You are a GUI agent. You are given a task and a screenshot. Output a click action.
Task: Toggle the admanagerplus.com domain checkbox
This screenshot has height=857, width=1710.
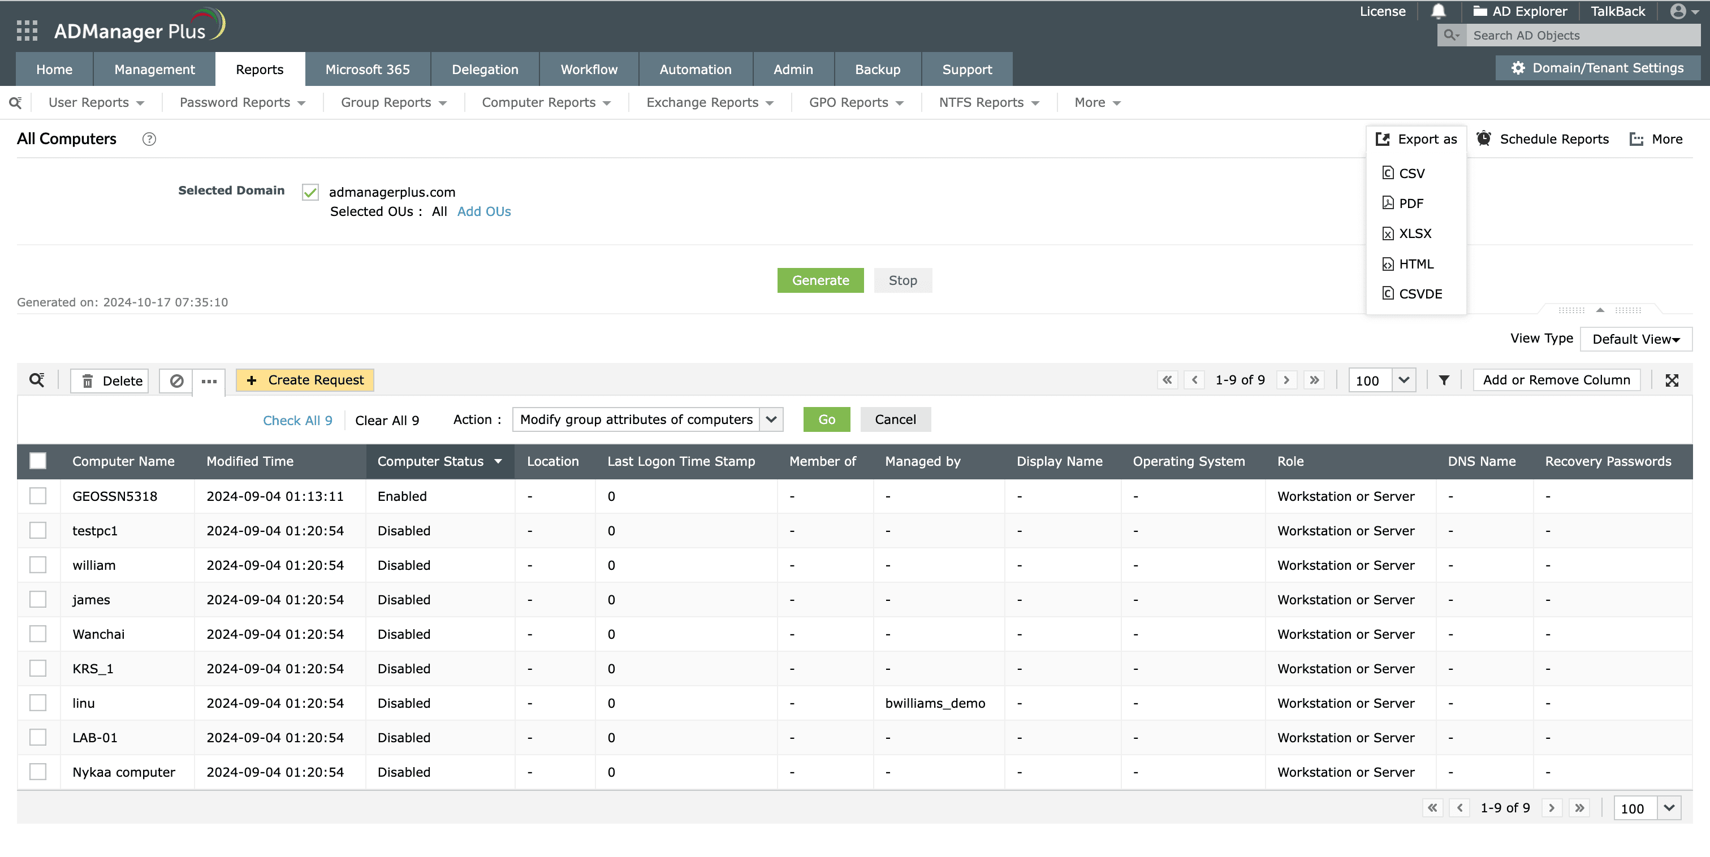point(310,193)
